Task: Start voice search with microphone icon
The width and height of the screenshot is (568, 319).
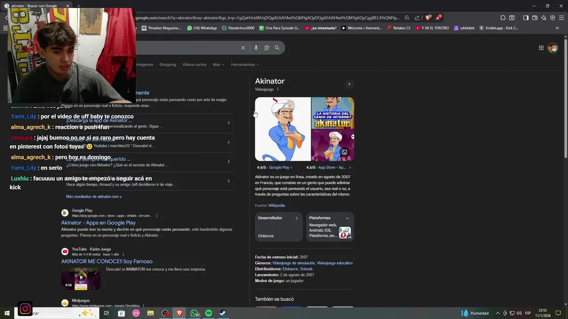Action: pyautogui.click(x=256, y=48)
